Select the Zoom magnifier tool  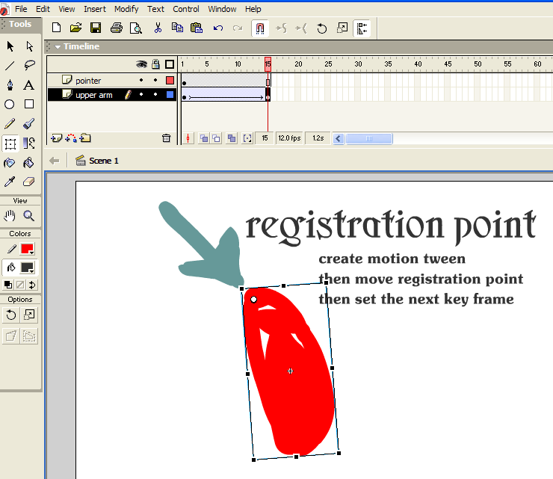coord(29,216)
